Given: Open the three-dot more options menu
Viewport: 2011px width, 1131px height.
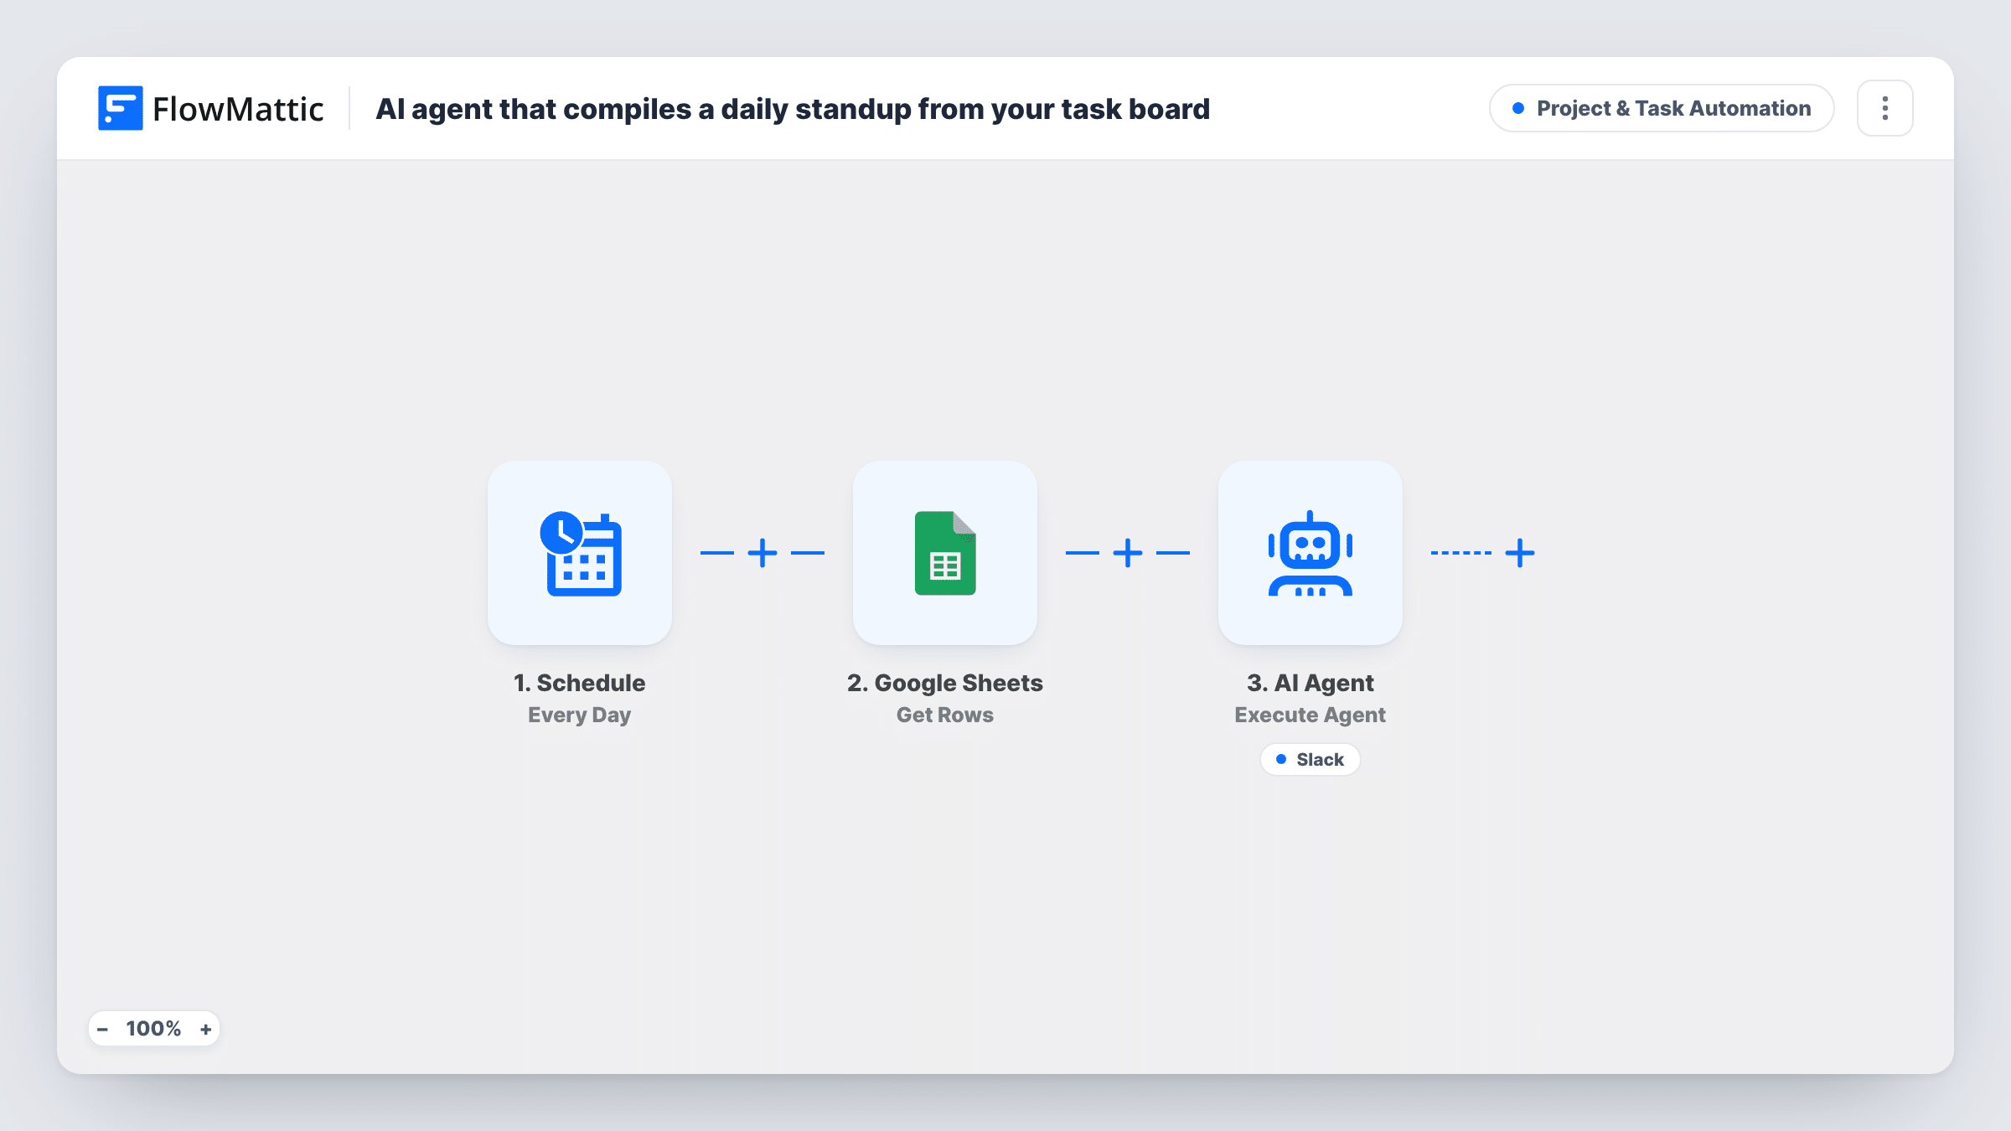Looking at the screenshot, I should (1885, 108).
